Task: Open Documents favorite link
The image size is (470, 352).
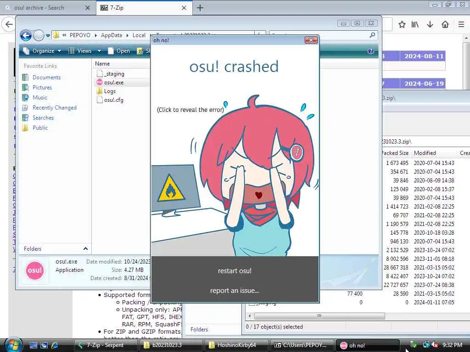Action: coord(46,77)
